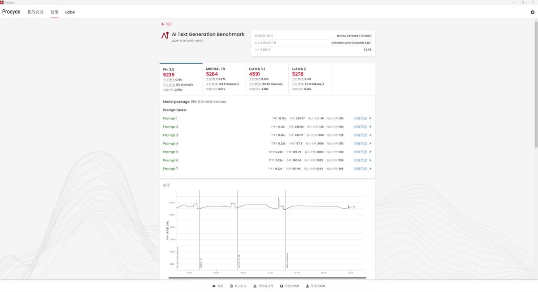
Task: Expand 详细信息 for Prompt 3
Action: 362,135
